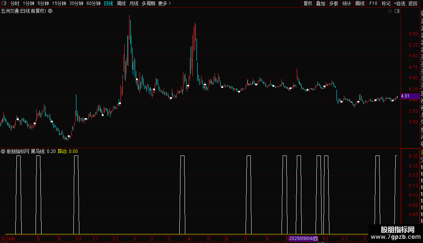Screen dimensions: 423x243
Task: Open the 画线 drawing tools
Action: coord(360,3)
